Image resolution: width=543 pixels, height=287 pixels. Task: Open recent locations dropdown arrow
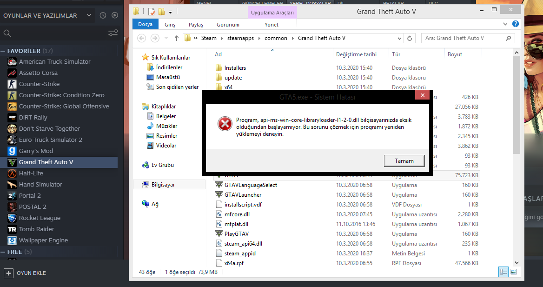pos(166,38)
